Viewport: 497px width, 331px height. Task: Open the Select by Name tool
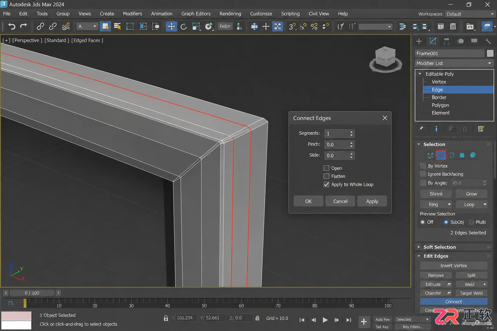[x=117, y=27]
